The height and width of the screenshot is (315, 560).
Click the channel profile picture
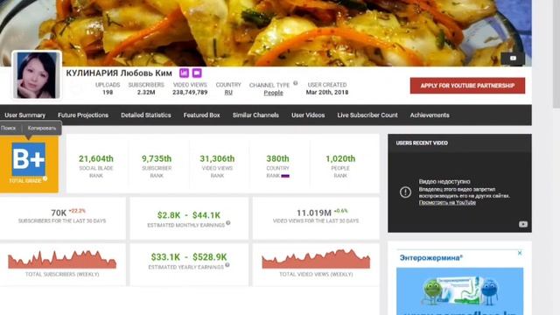point(37,75)
